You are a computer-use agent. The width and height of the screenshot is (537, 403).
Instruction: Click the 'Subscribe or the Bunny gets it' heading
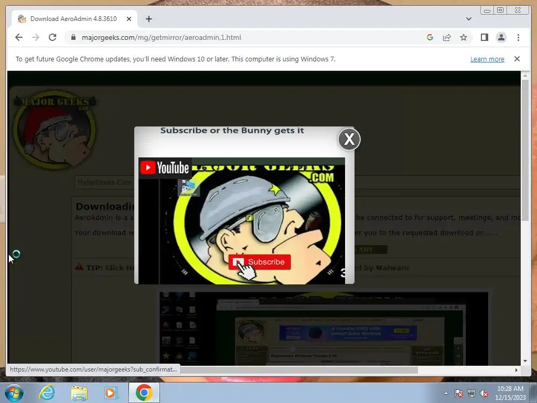coord(232,131)
